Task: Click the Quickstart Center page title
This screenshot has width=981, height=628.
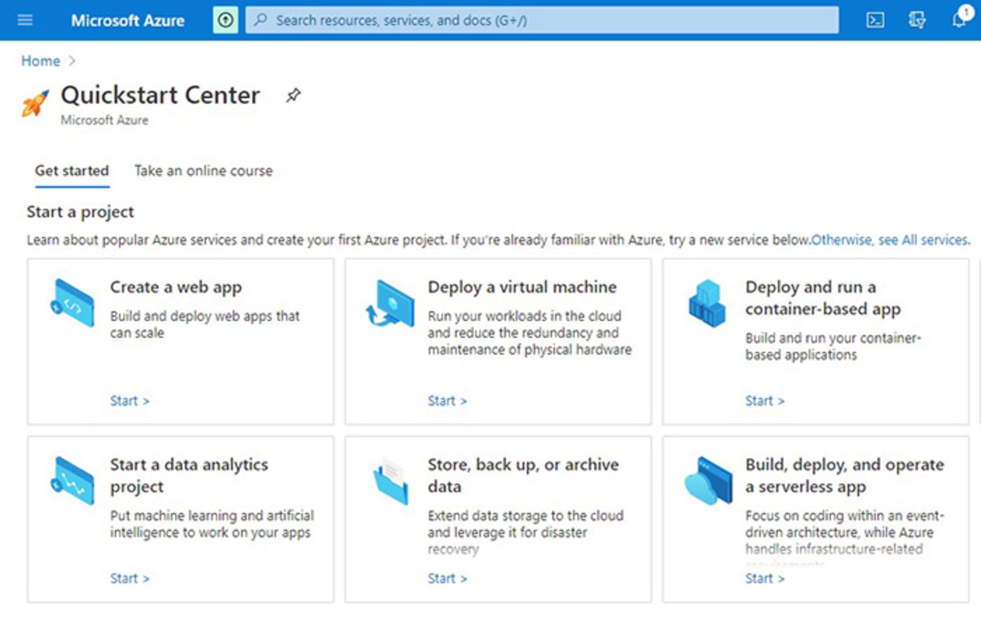Action: [160, 96]
